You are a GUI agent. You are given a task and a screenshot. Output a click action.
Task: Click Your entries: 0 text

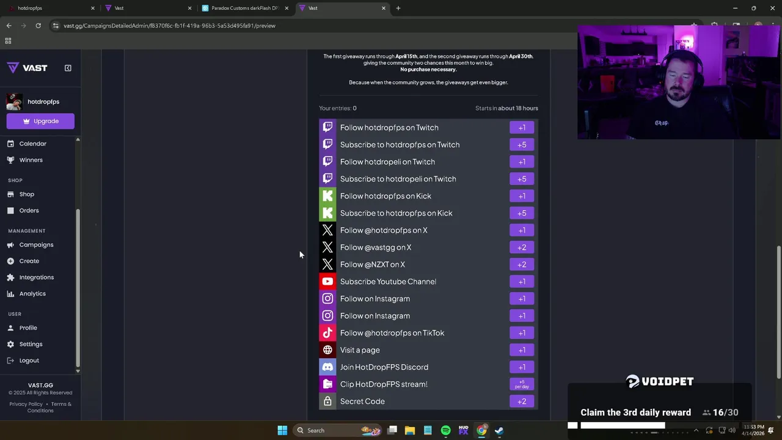338,108
